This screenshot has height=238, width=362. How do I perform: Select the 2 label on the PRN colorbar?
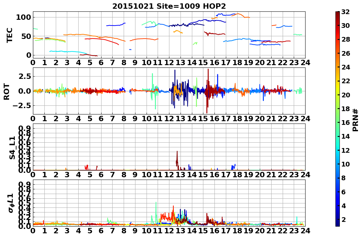coord(344,219)
